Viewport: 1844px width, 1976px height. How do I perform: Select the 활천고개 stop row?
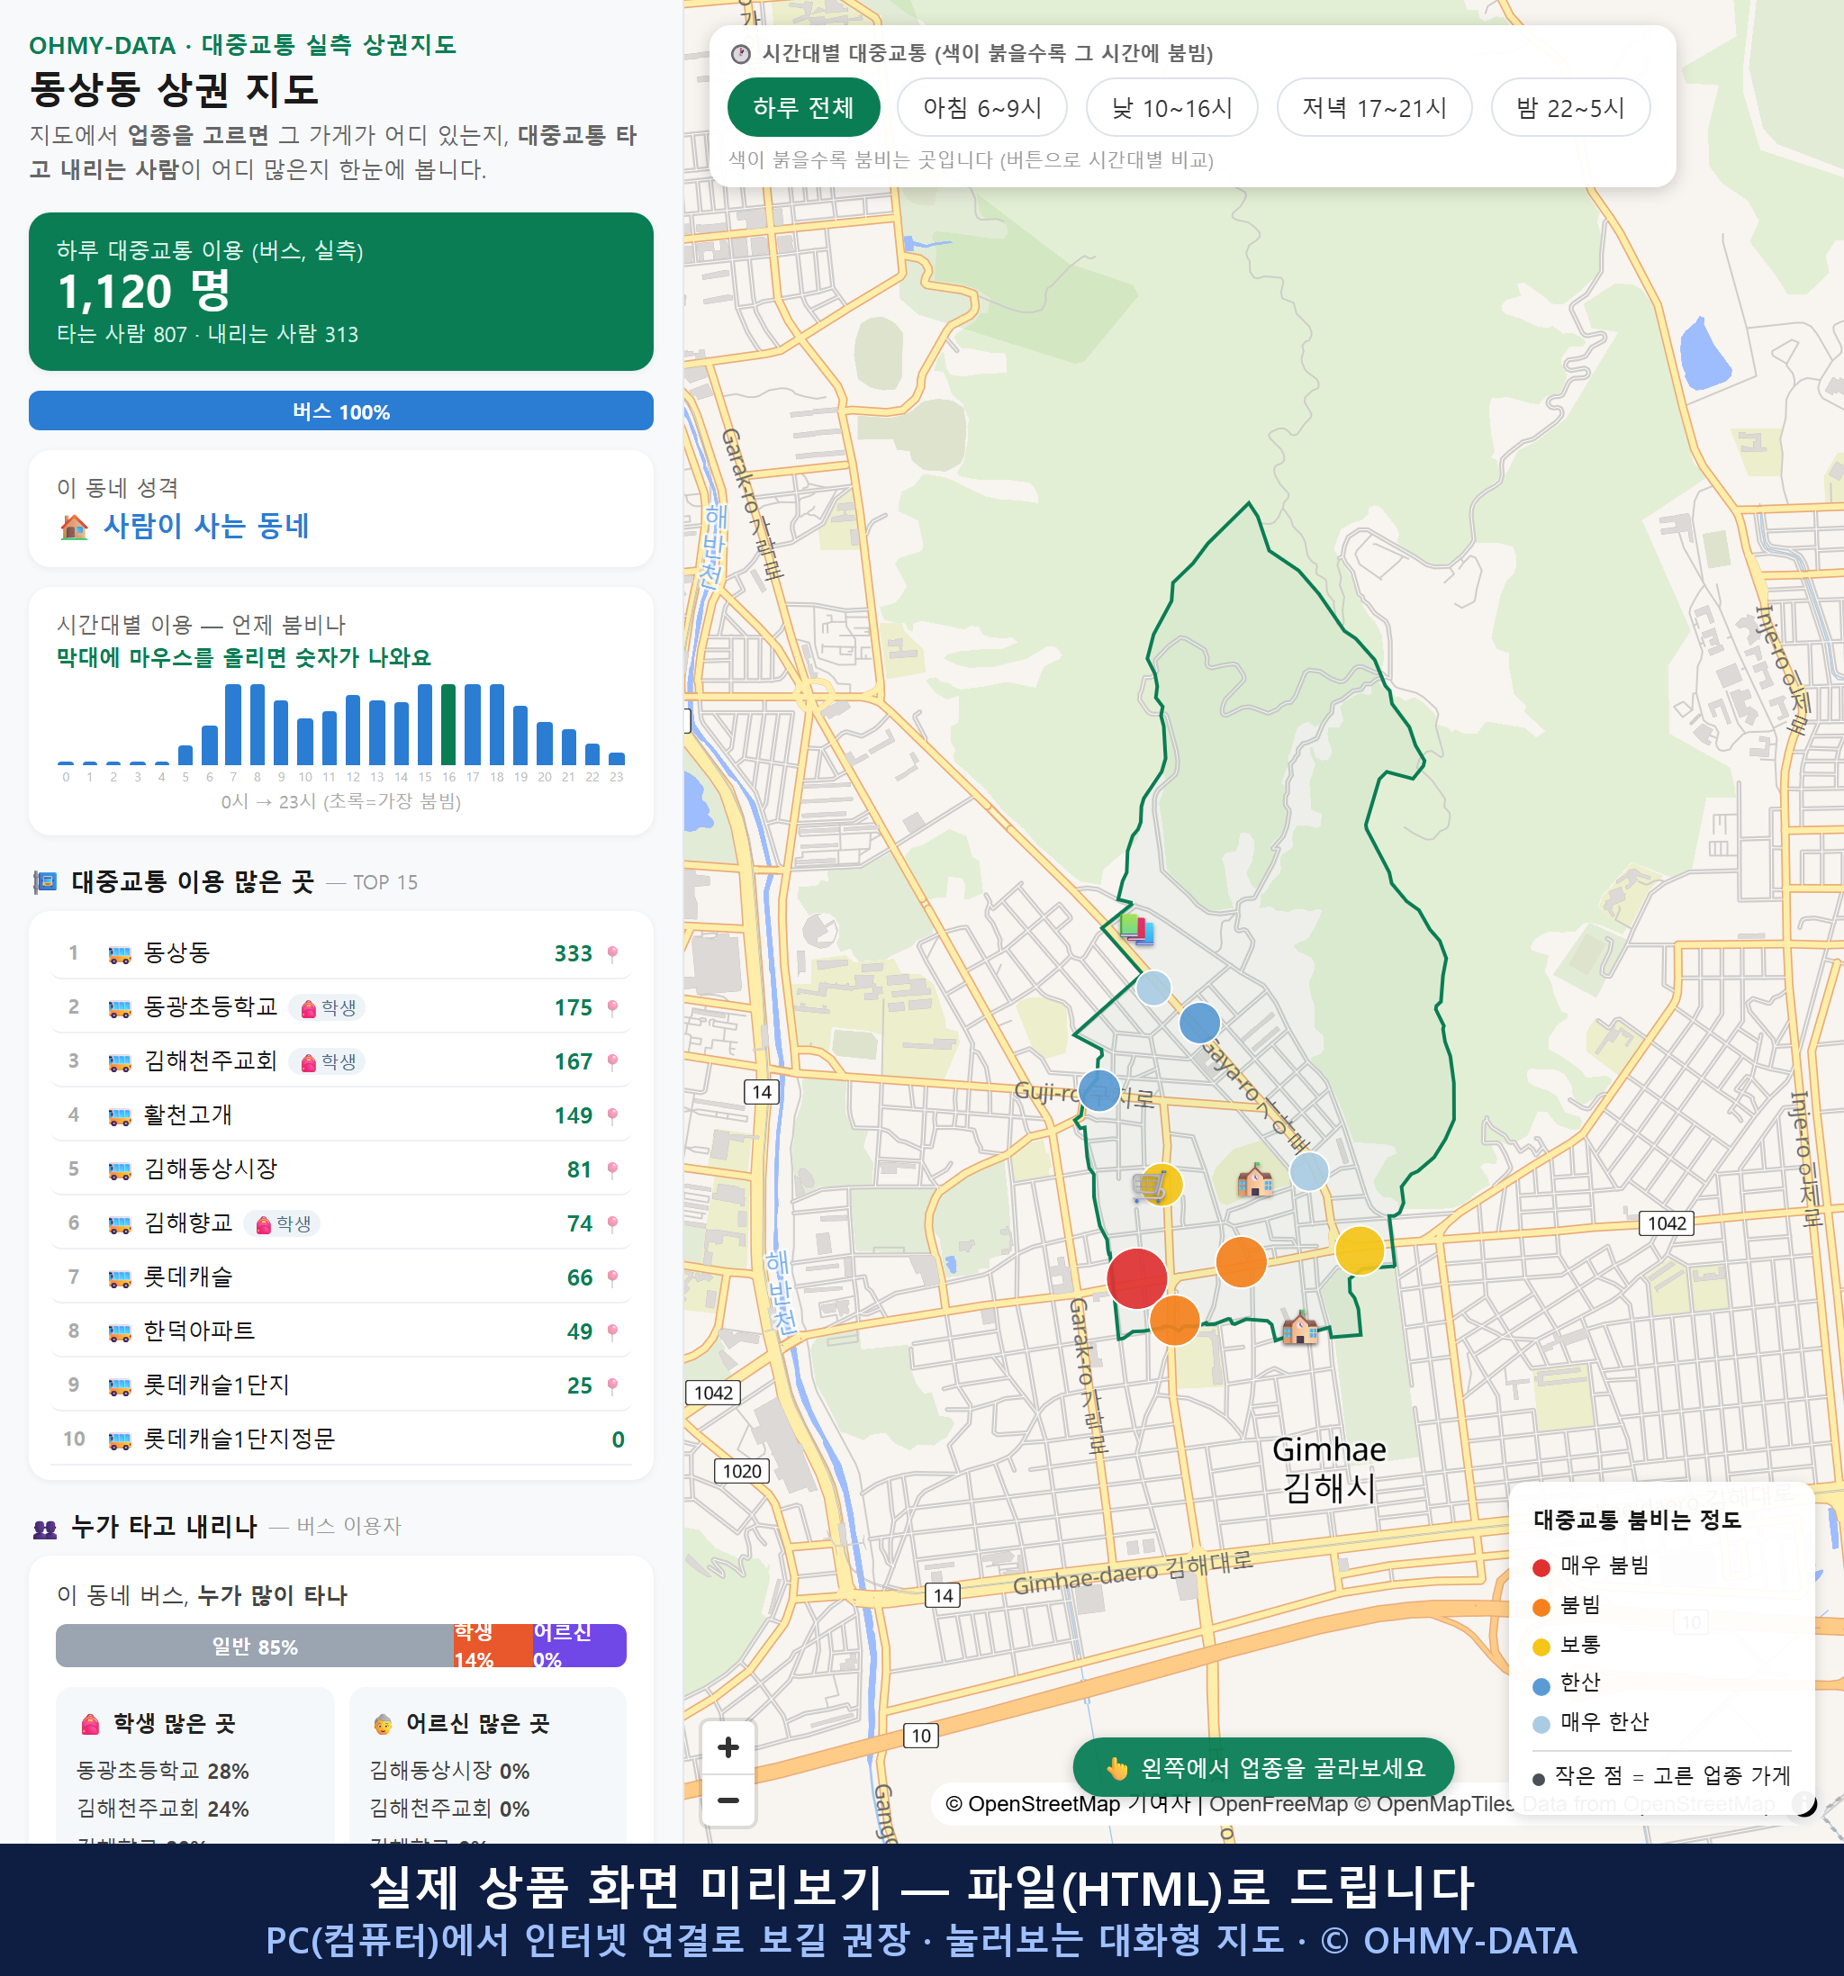(341, 1115)
